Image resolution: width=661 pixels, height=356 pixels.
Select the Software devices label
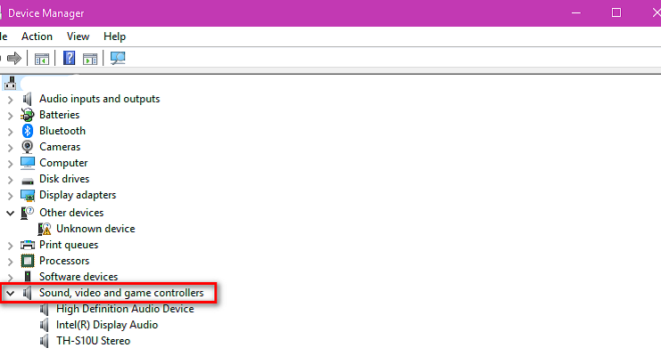point(78,277)
